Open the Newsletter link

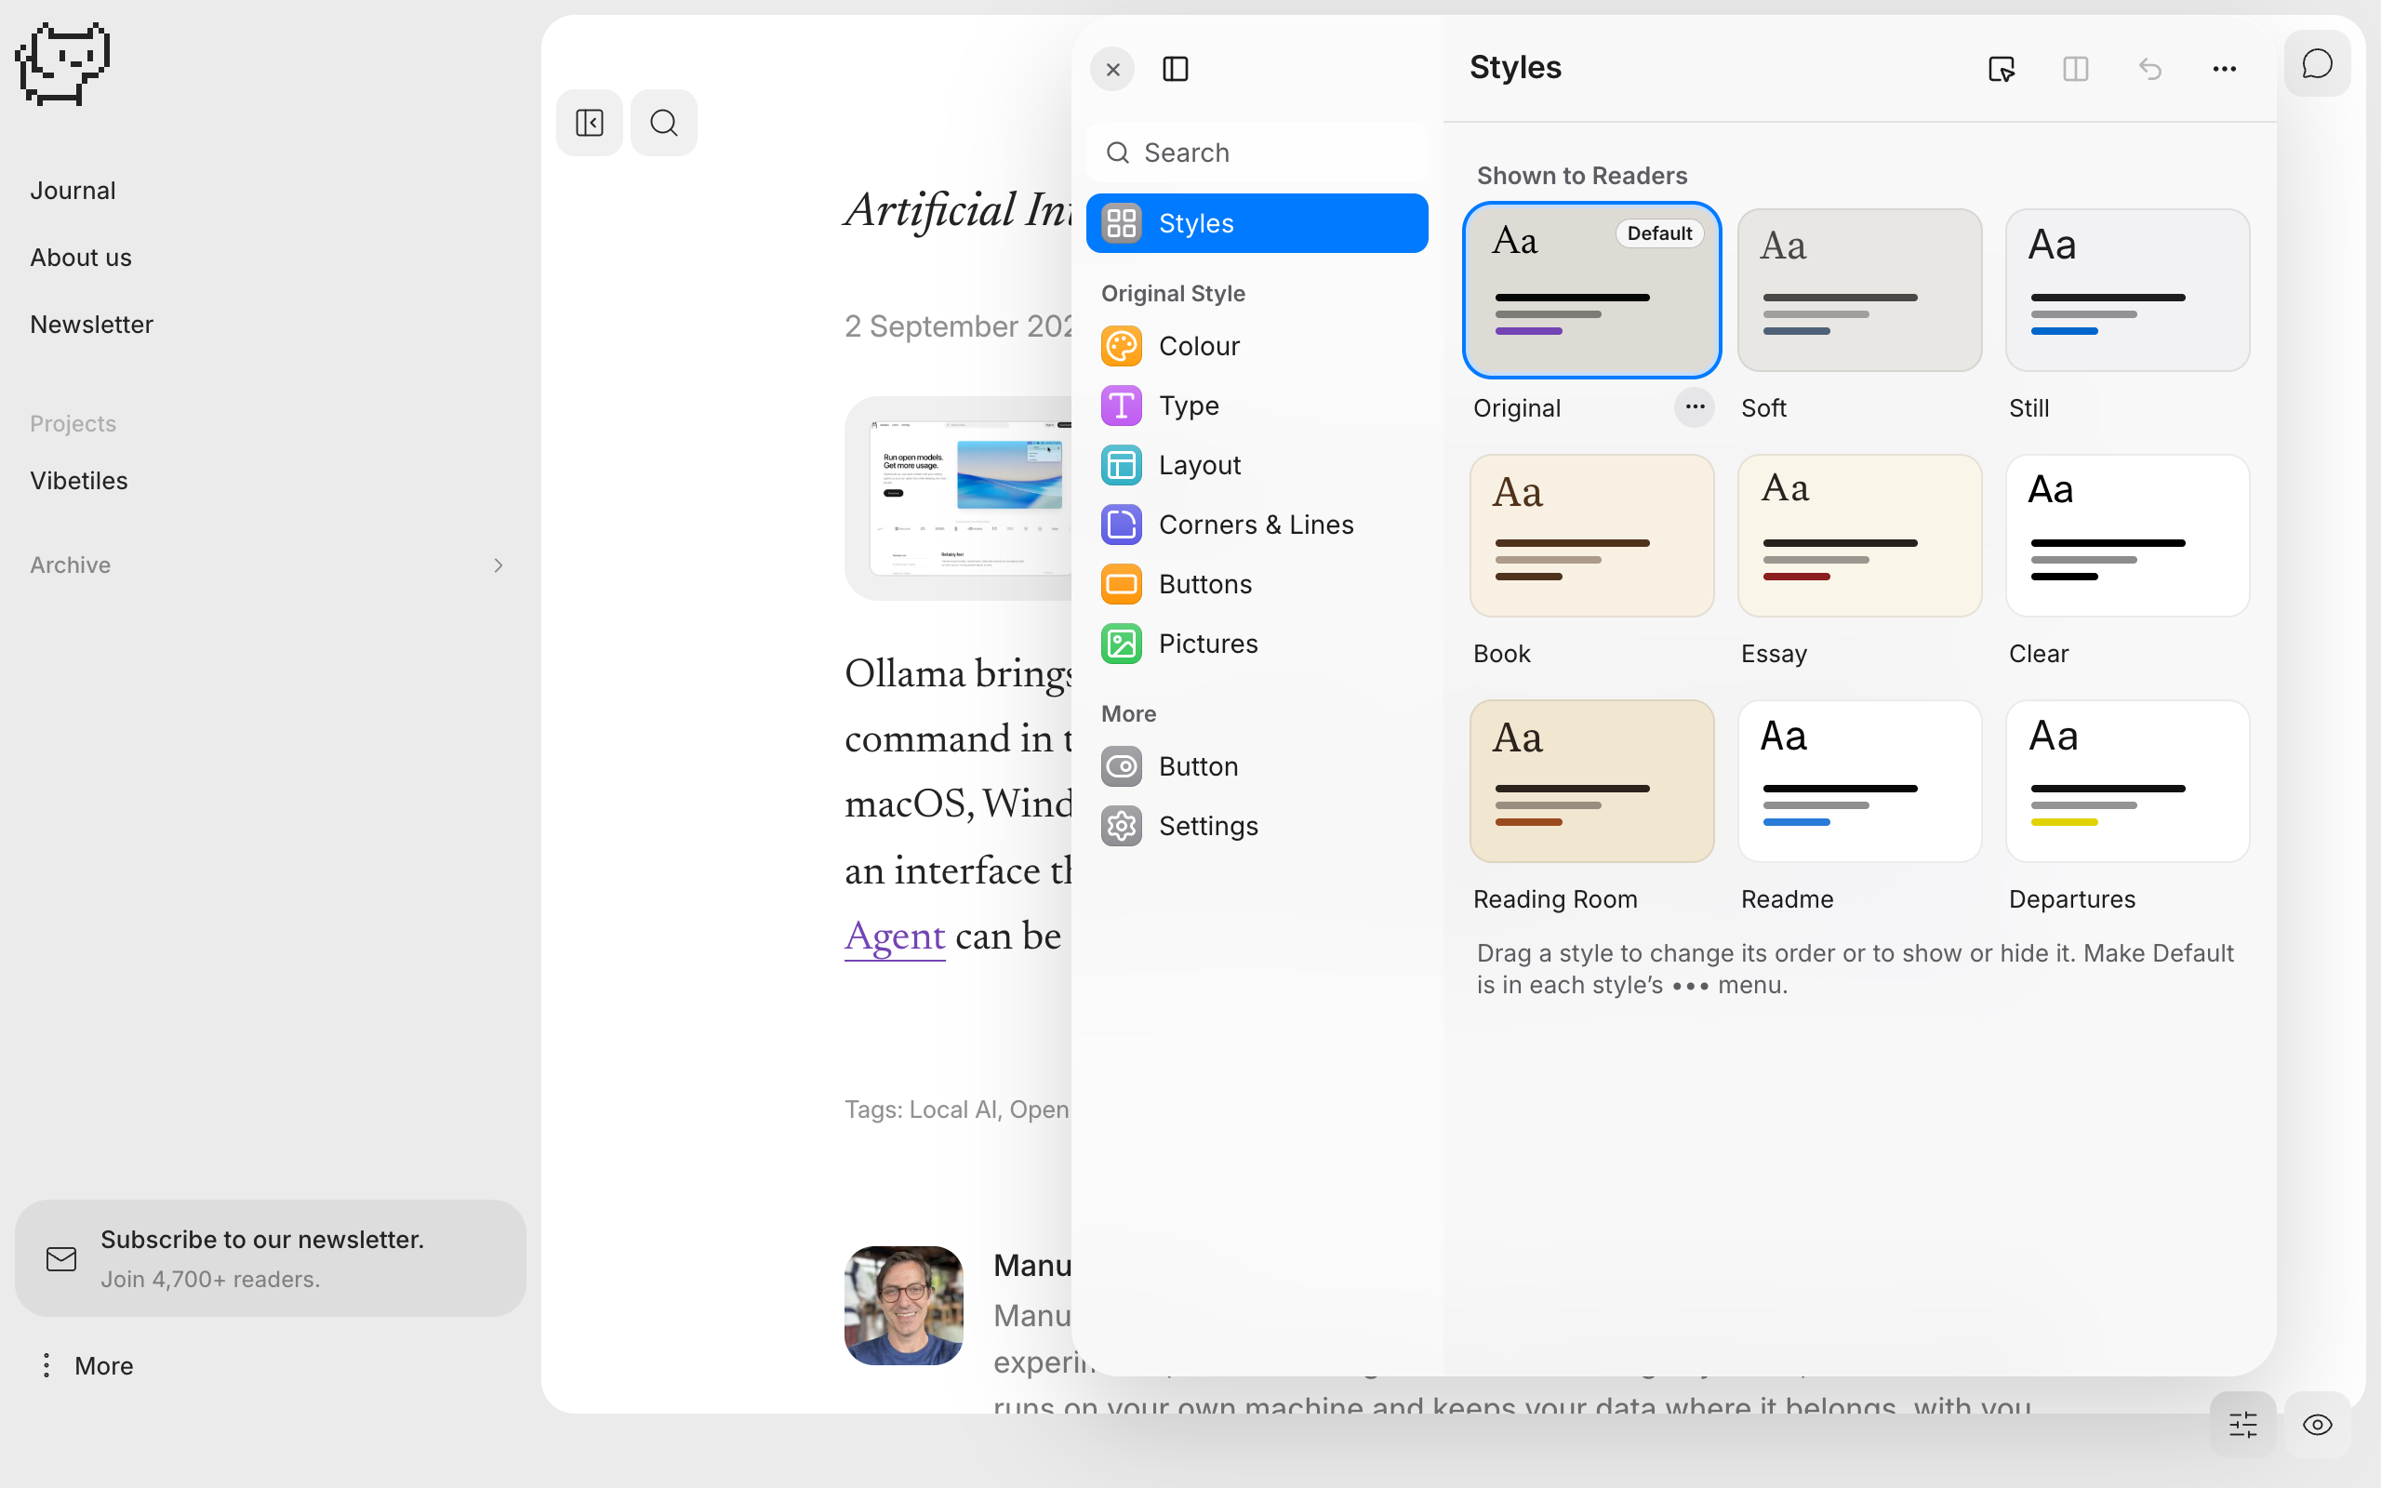91,325
